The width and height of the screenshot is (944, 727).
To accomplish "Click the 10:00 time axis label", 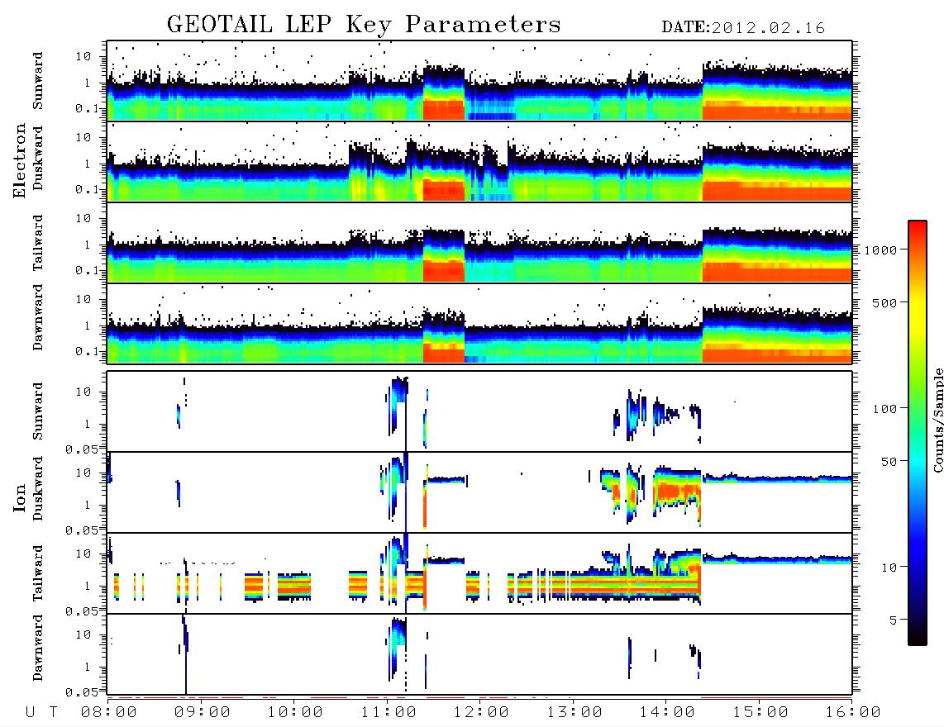I will [295, 712].
